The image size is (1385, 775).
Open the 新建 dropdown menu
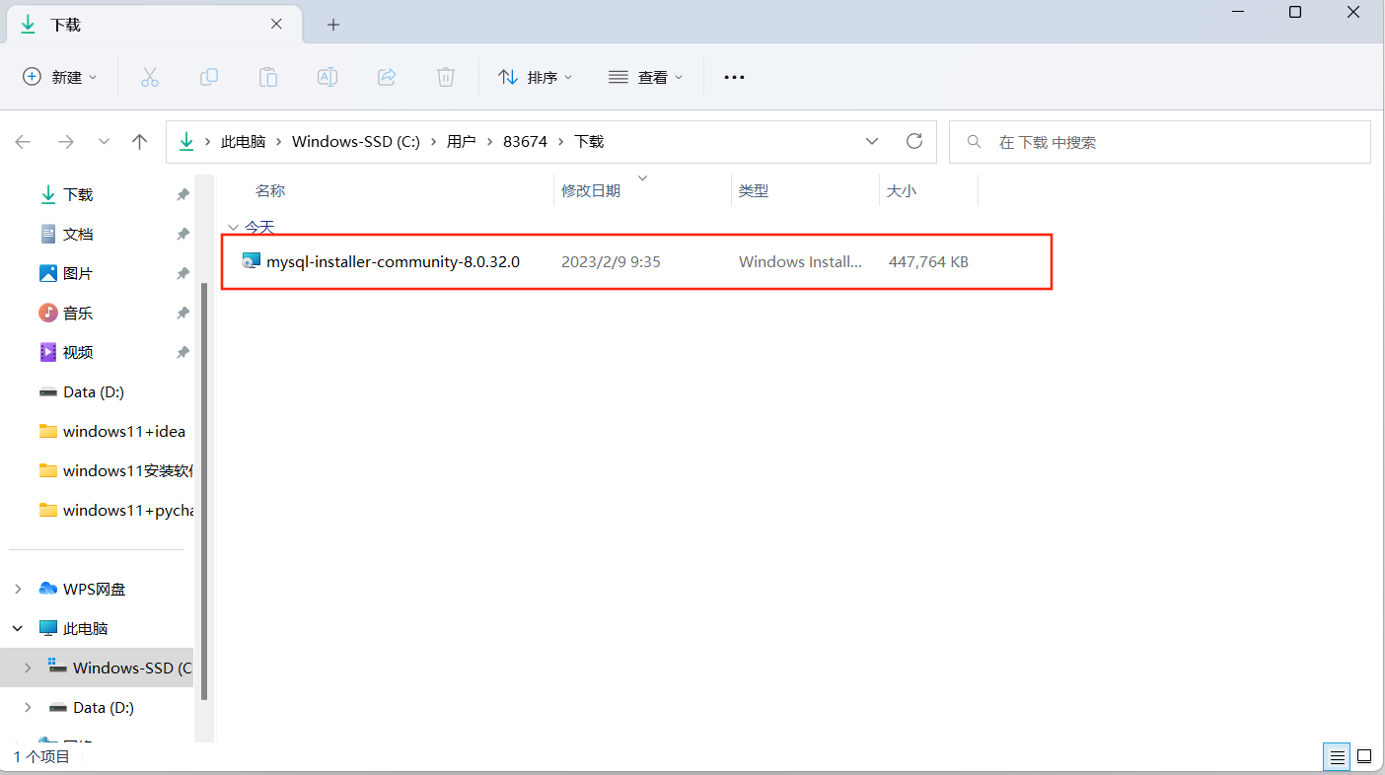pyautogui.click(x=60, y=77)
